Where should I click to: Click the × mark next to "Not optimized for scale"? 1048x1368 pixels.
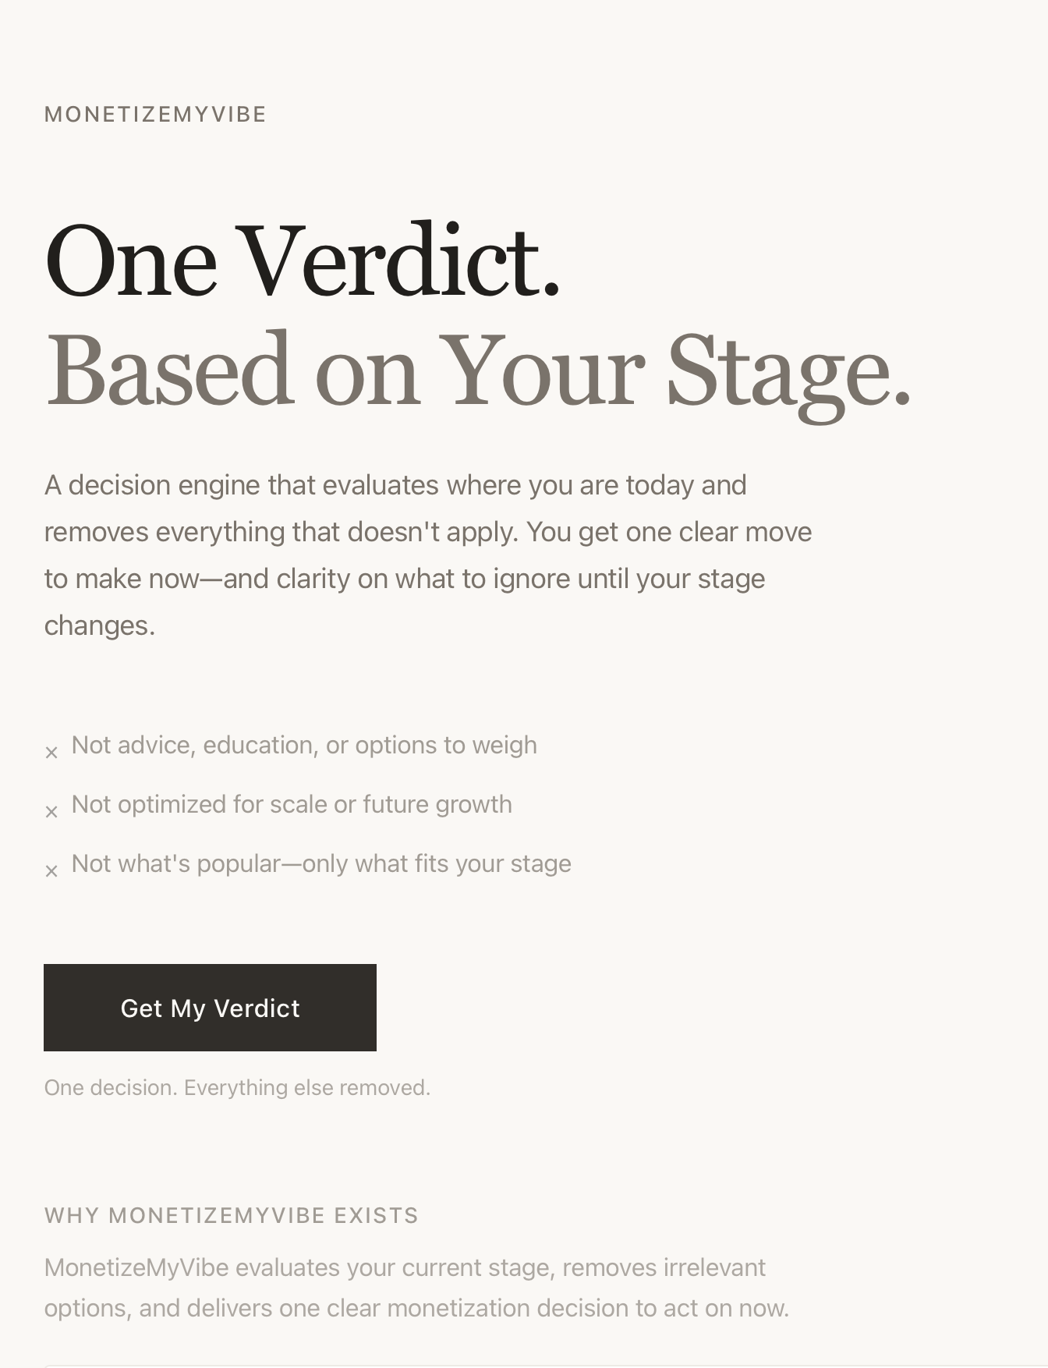point(53,811)
